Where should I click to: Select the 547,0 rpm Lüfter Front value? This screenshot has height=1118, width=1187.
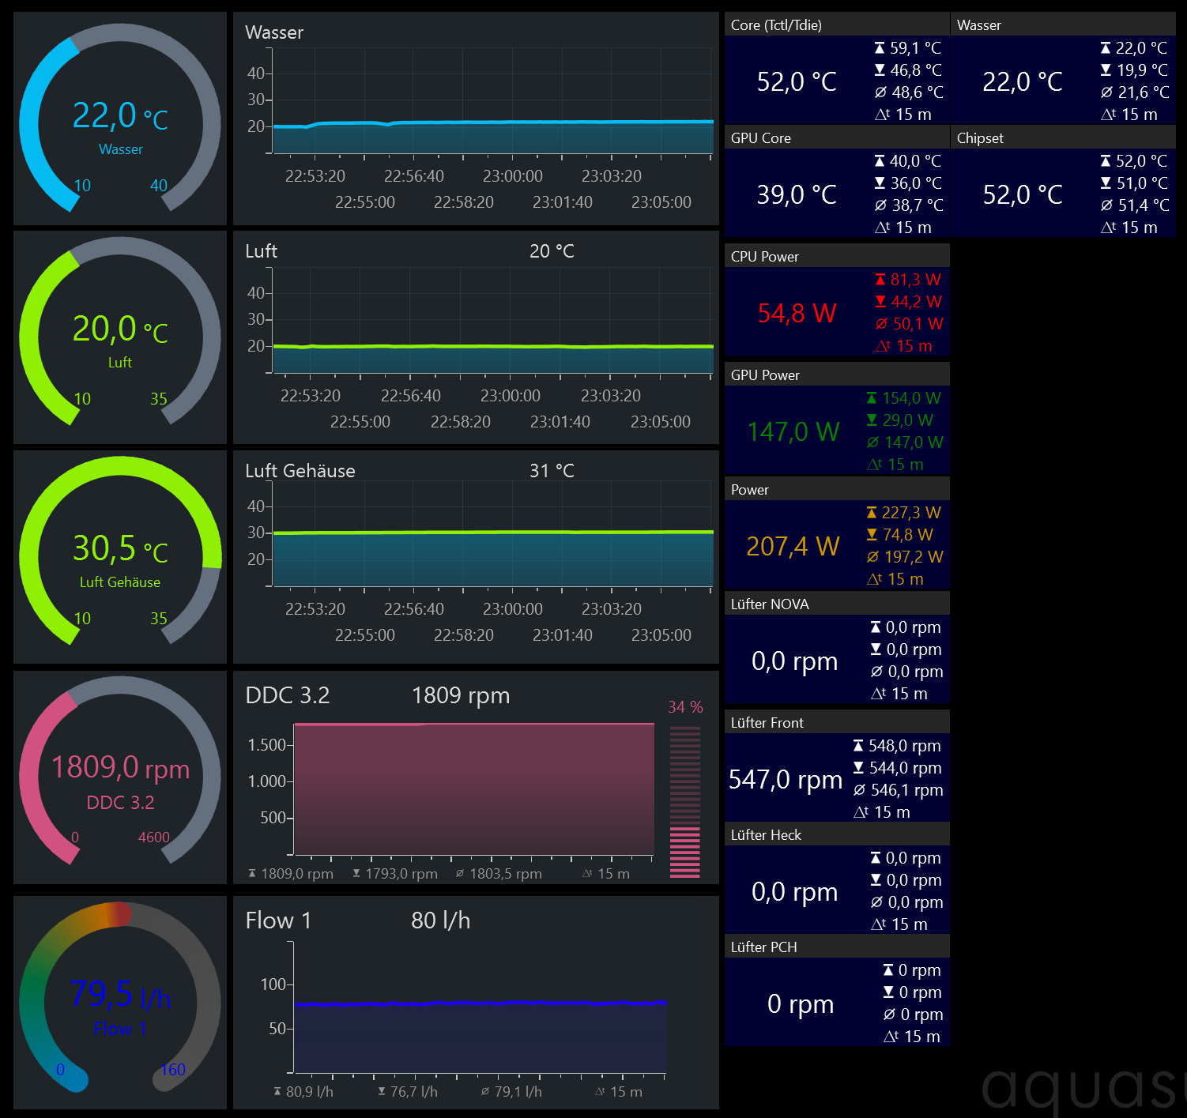coord(786,779)
